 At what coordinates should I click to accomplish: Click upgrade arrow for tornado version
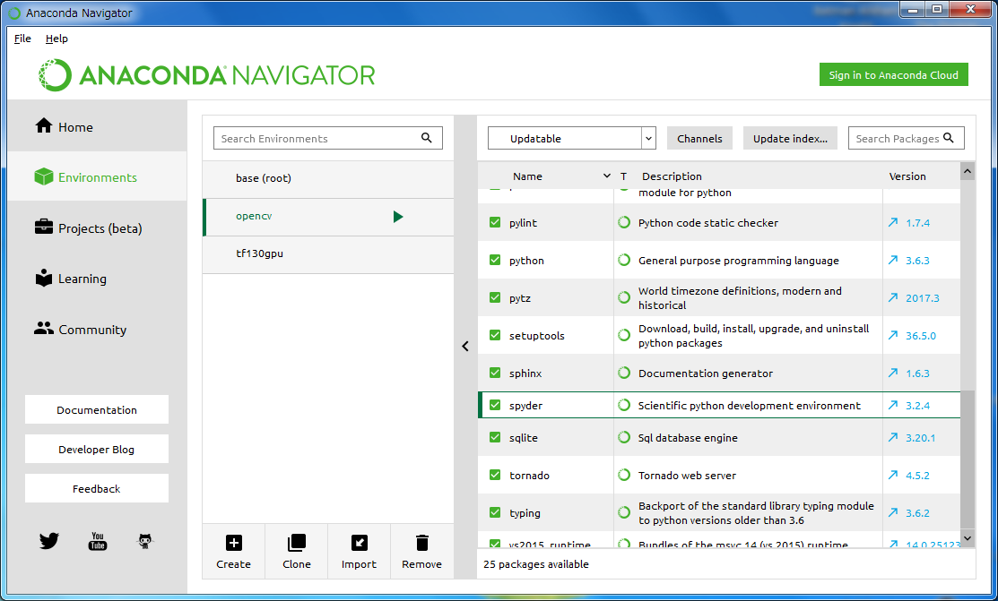893,475
